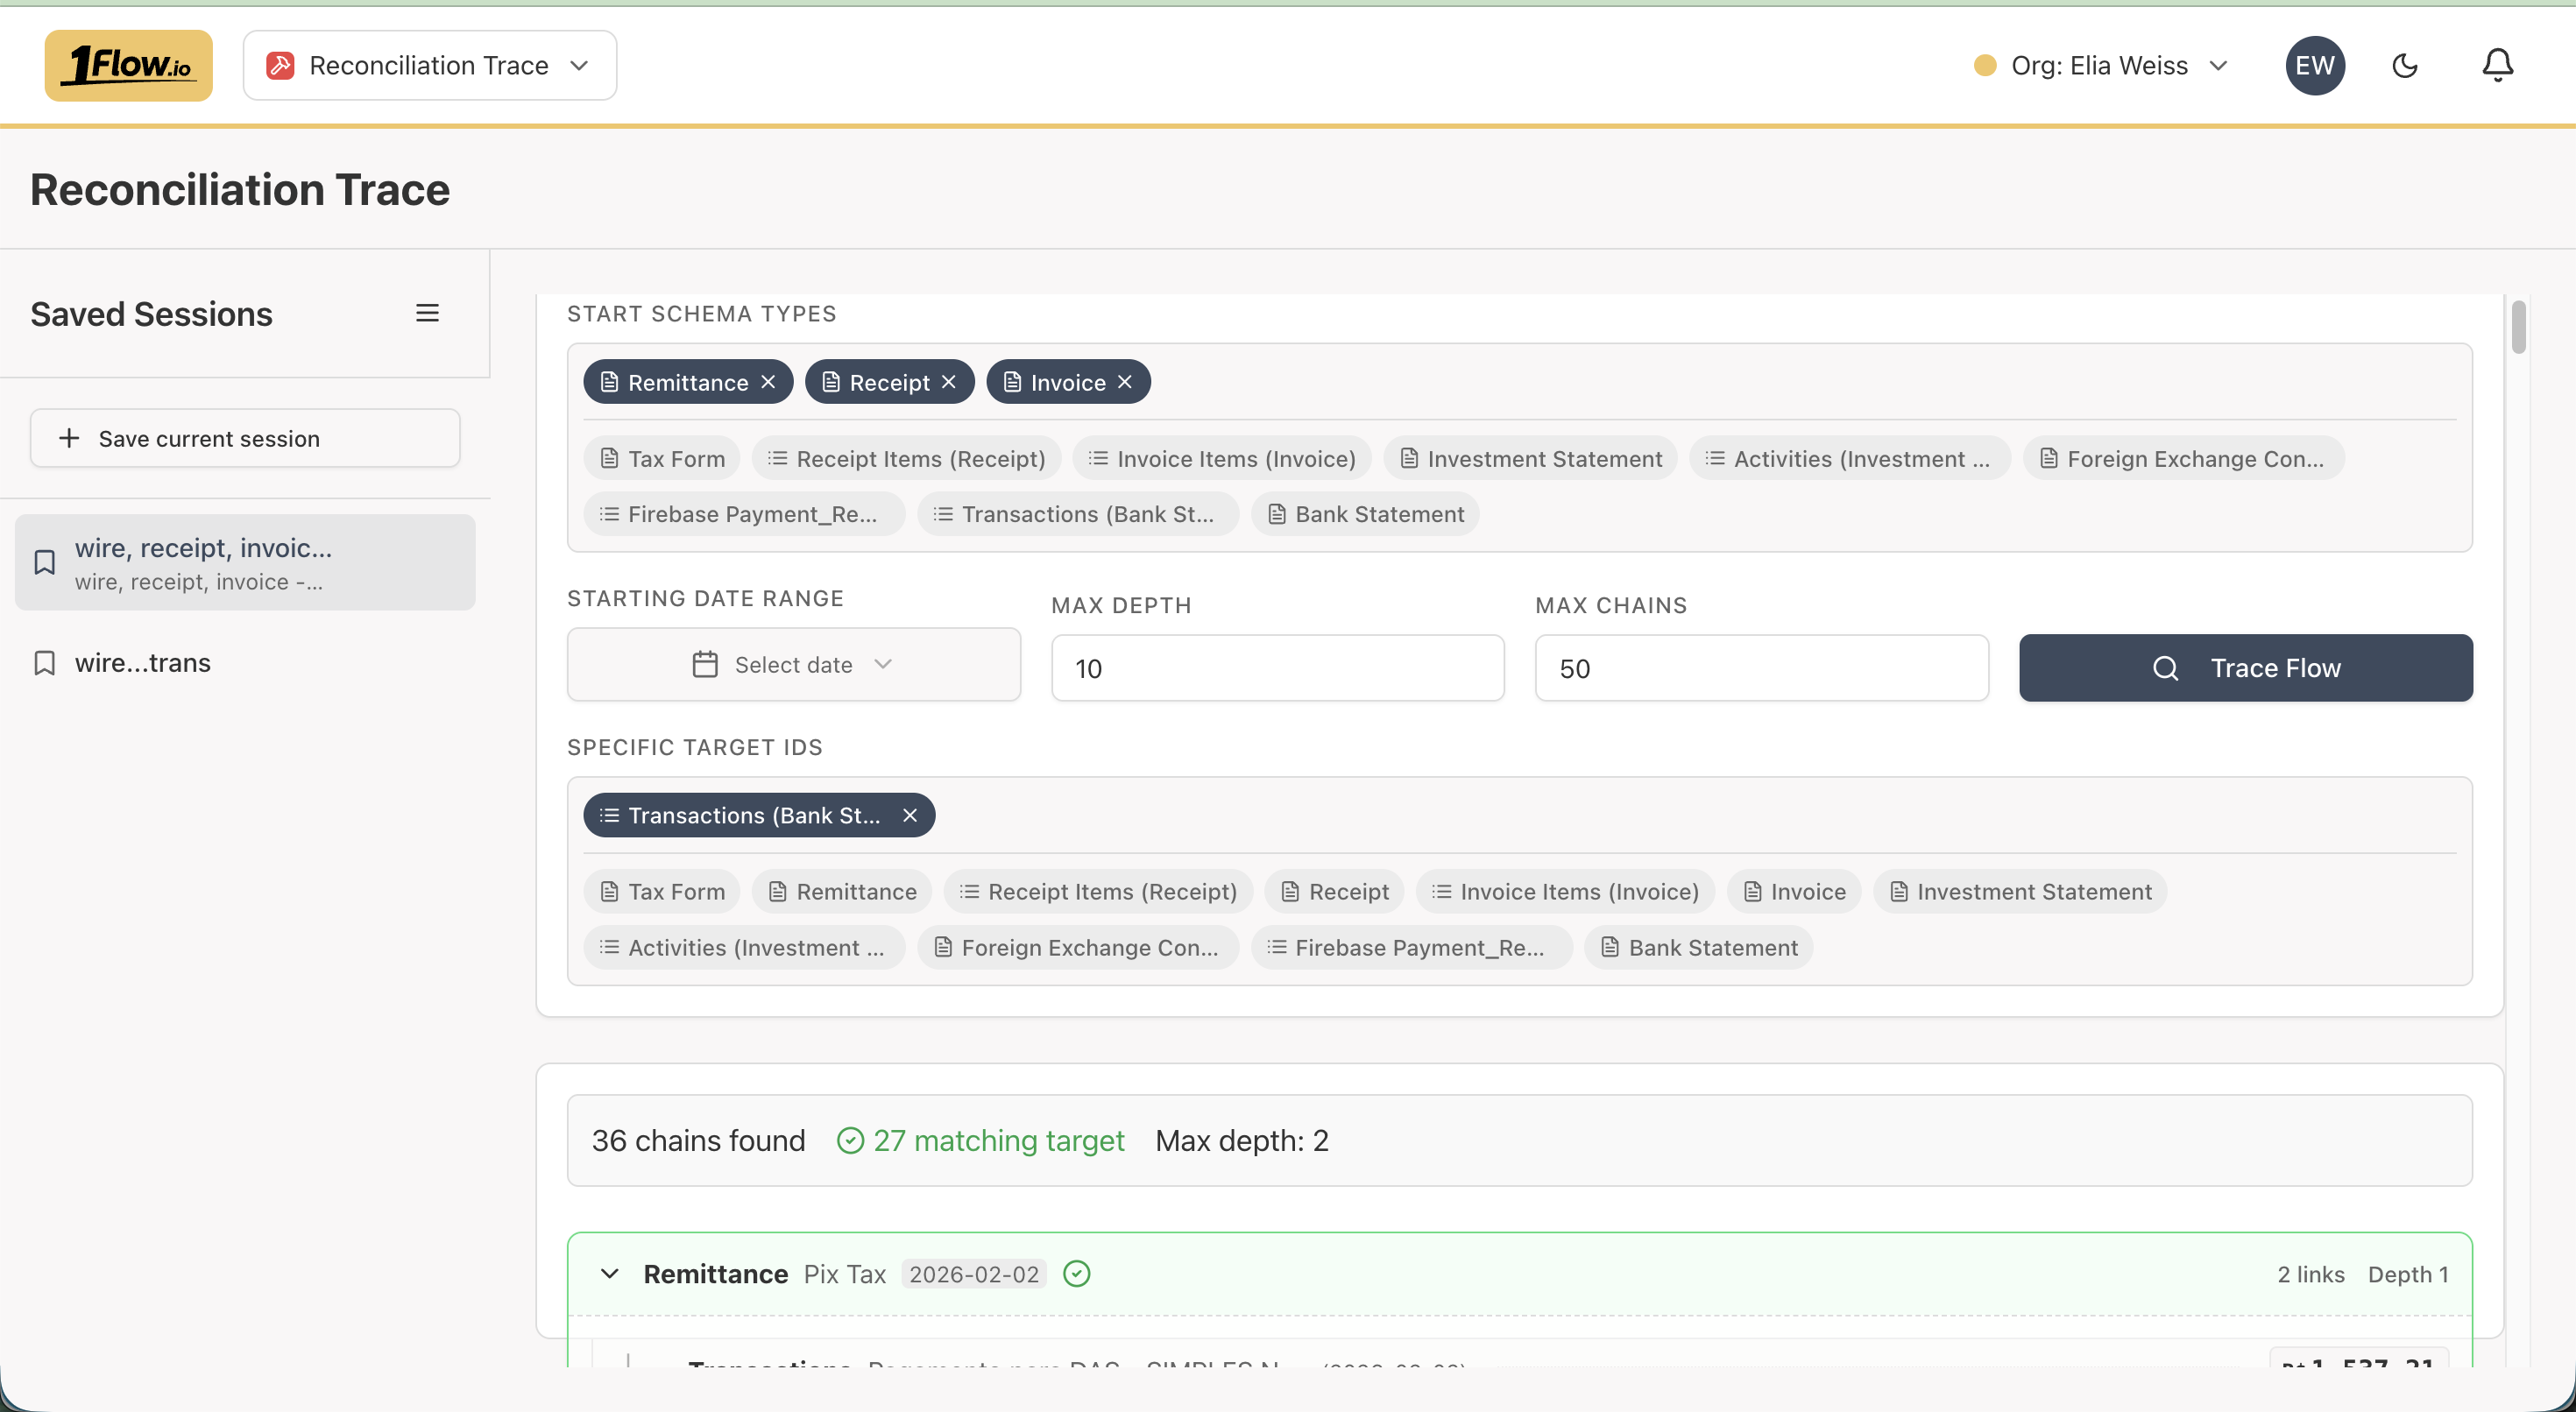Click the 1Flow.io logo
This screenshot has height=1412, width=2576.
pyautogui.click(x=128, y=65)
